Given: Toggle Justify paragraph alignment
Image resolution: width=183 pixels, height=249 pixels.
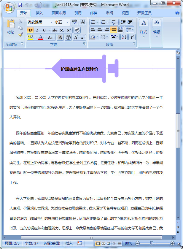Looking at the screenshot, I should tap(114, 30).
